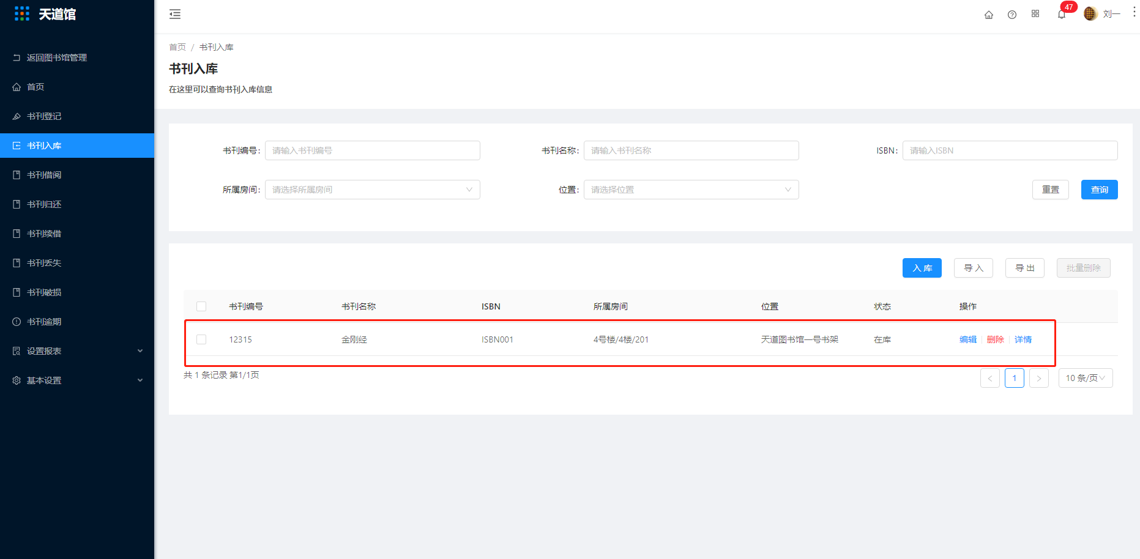Click the pen icon beside 书刊登记
Image resolution: width=1140 pixels, height=559 pixels.
click(x=17, y=116)
